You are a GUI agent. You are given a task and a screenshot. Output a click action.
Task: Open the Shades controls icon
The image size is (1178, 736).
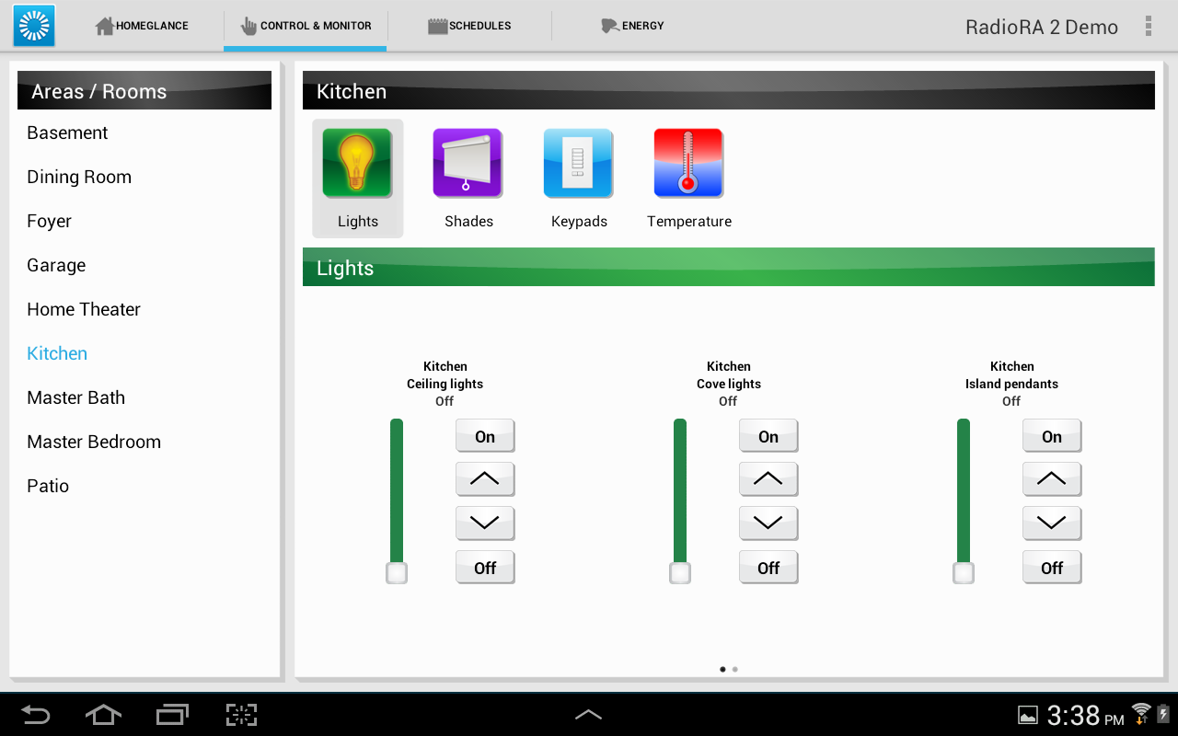[468, 162]
